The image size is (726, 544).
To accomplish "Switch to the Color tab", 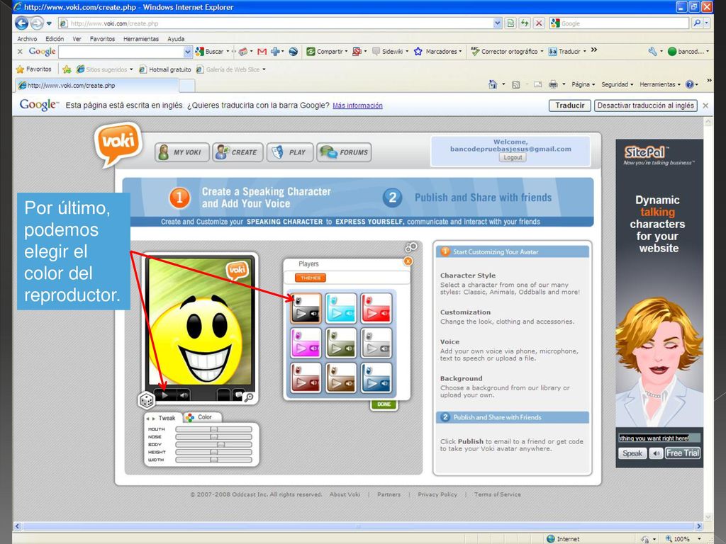I will [x=202, y=417].
